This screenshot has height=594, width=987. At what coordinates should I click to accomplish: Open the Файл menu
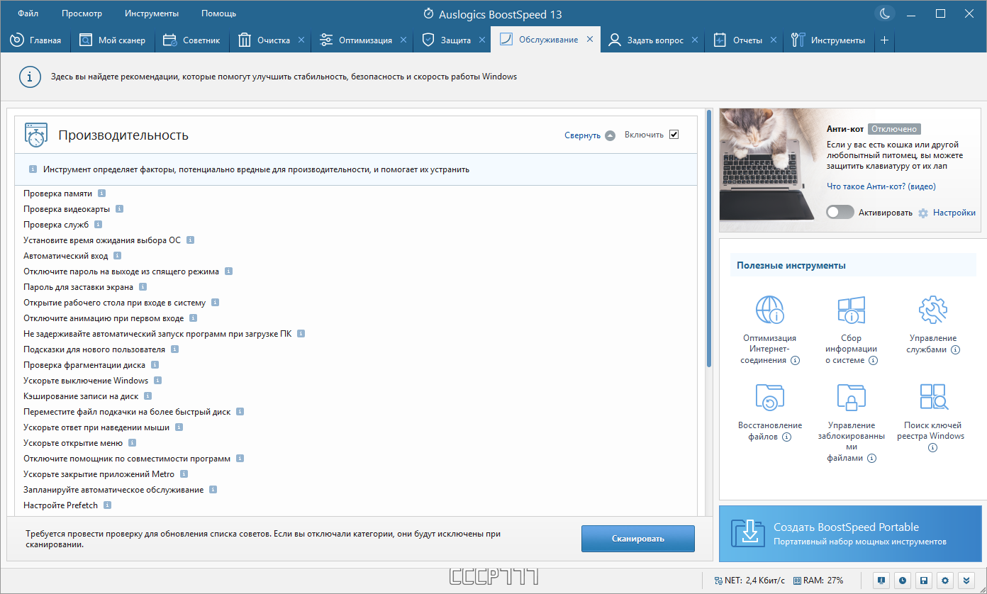[x=28, y=13]
